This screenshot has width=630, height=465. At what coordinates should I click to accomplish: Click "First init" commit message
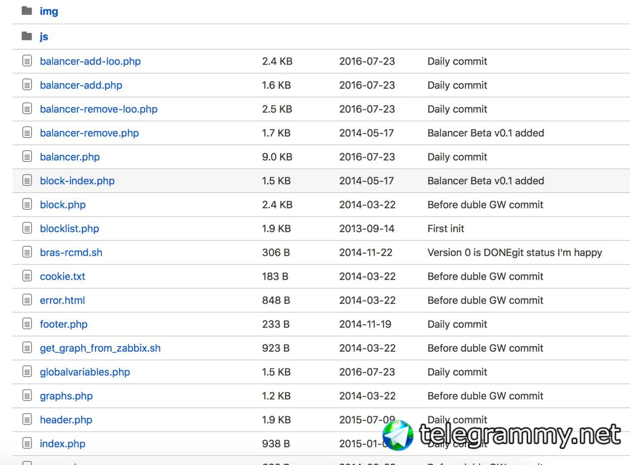(445, 229)
